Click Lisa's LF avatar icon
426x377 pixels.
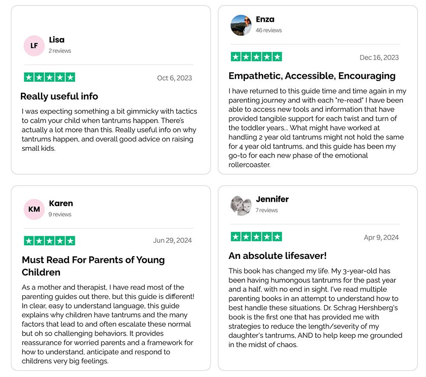coord(34,46)
